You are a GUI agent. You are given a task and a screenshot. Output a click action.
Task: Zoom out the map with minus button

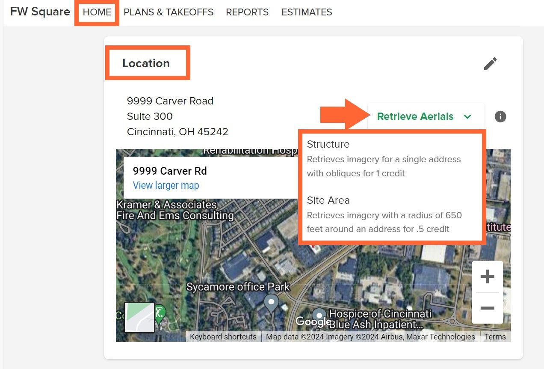click(x=487, y=308)
